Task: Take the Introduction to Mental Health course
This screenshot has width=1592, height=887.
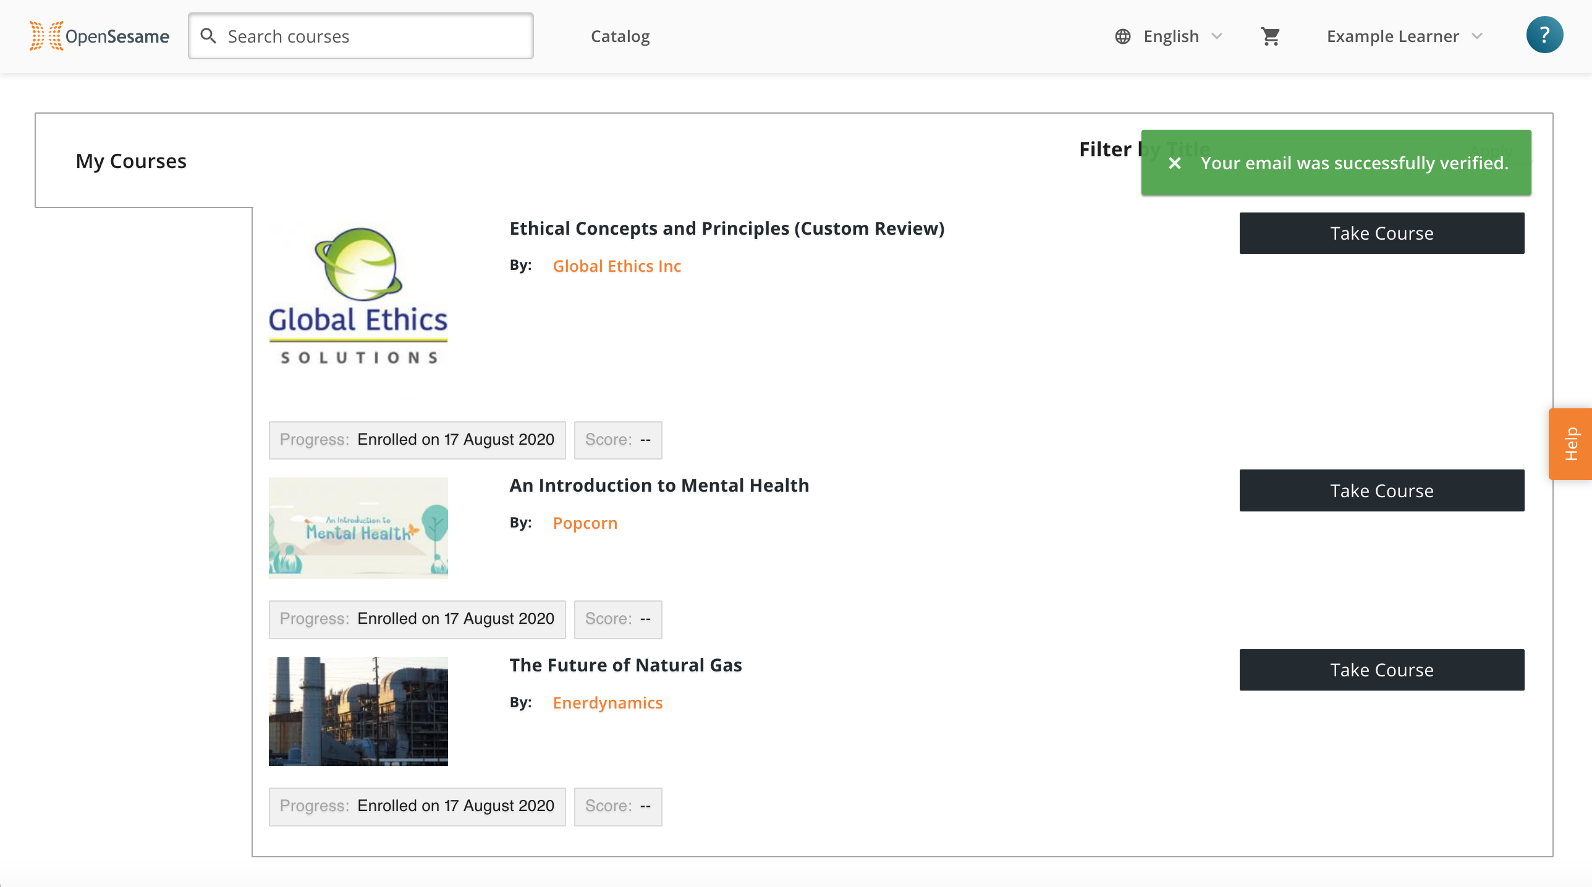Action: pyautogui.click(x=1381, y=490)
